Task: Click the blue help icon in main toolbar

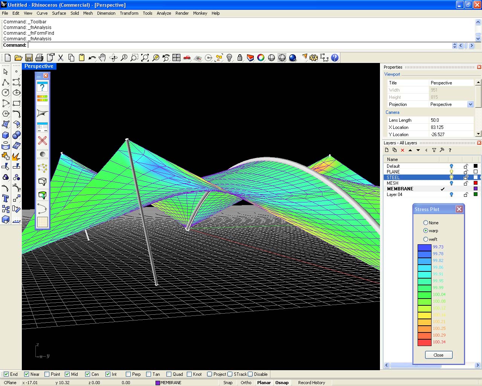Action: (334, 58)
